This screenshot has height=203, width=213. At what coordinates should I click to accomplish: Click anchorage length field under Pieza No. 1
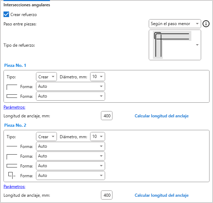point(106,116)
